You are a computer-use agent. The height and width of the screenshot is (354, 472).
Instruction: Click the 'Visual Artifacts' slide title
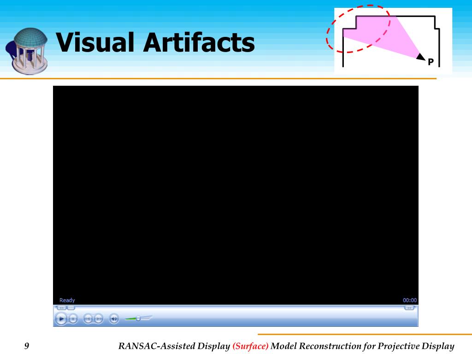pos(155,42)
